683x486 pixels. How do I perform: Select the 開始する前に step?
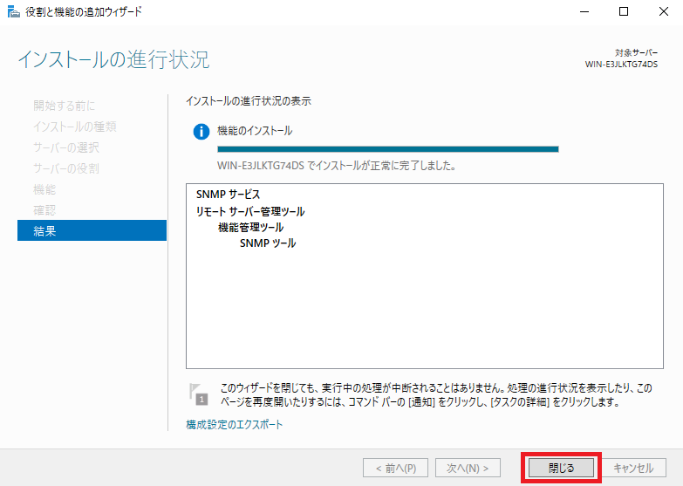click(x=64, y=106)
